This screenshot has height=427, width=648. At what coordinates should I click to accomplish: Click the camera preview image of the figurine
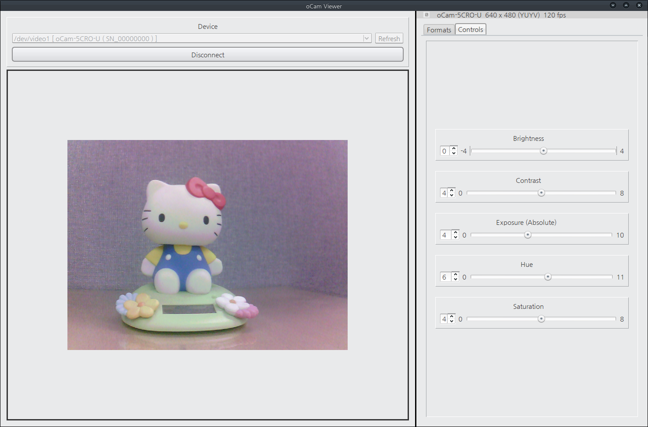coord(207,245)
